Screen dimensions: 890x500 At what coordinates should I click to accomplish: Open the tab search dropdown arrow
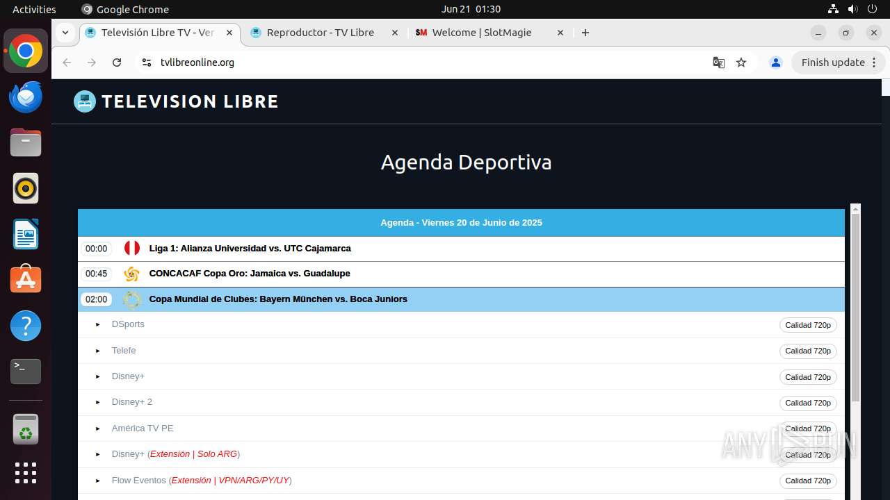(x=65, y=33)
